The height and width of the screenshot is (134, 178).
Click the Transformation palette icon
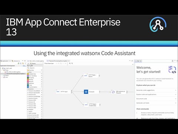[28, 87]
